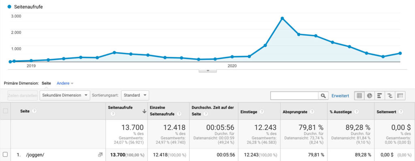Screen dimensions: 415x161
Task: Click the 13.700 total Seitenaufrufe summary value
Action: tap(133, 128)
